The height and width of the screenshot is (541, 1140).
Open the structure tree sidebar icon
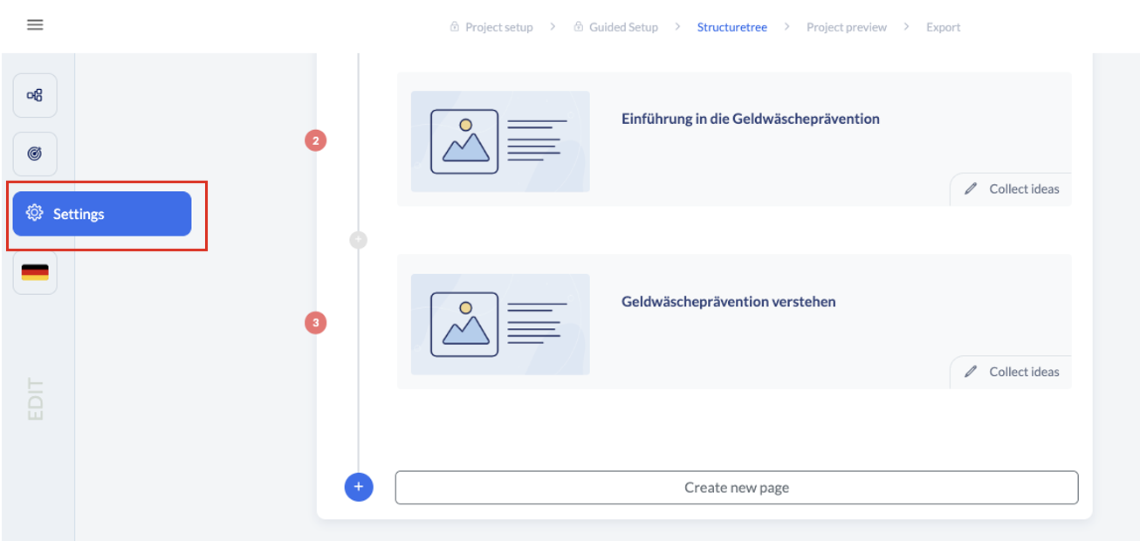(x=35, y=95)
